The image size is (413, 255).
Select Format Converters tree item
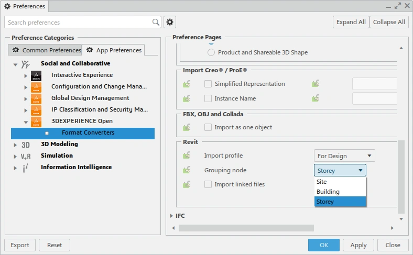(x=83, y=133)
